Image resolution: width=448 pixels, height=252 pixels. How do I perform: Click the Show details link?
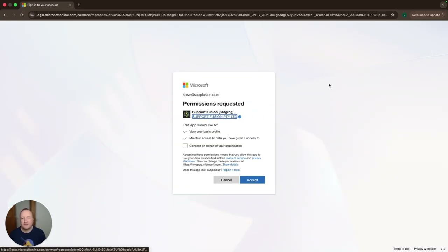point(230,164)
